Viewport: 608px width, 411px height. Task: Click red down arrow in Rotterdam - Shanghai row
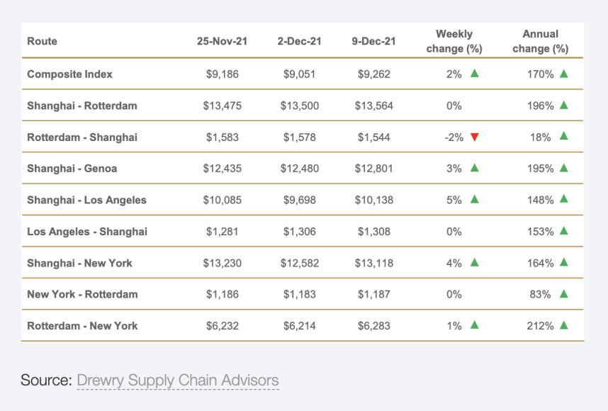tap(475, 137)
